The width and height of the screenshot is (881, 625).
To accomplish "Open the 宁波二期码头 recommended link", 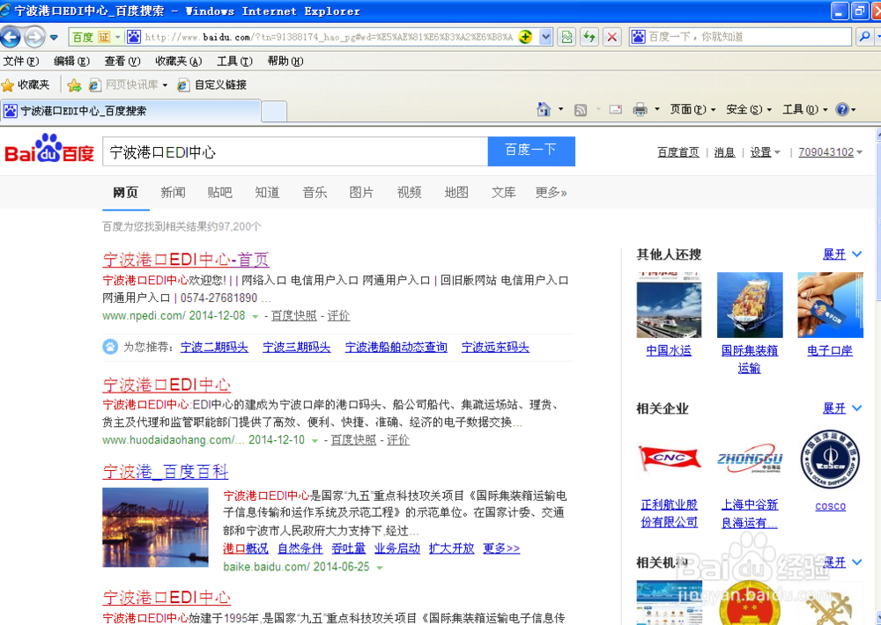I will (x=214, y=347).
